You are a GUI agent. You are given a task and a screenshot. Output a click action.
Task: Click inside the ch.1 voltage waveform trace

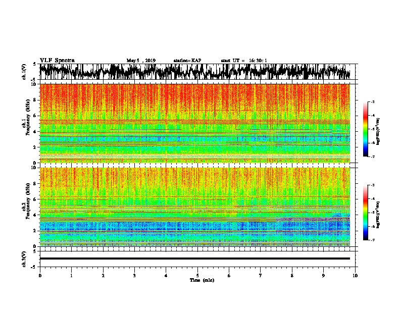click(195, 72)
